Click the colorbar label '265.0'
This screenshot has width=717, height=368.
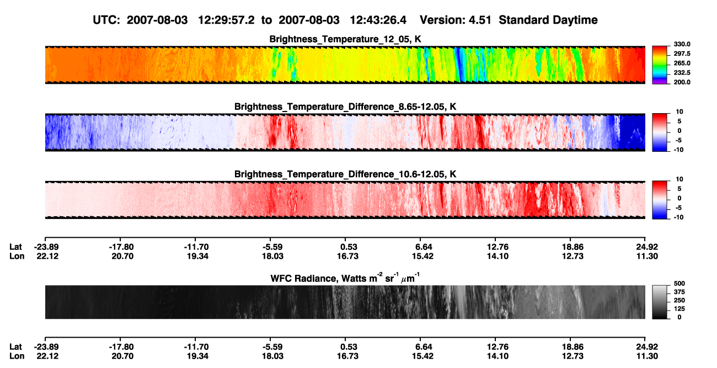tap(682, 63)
